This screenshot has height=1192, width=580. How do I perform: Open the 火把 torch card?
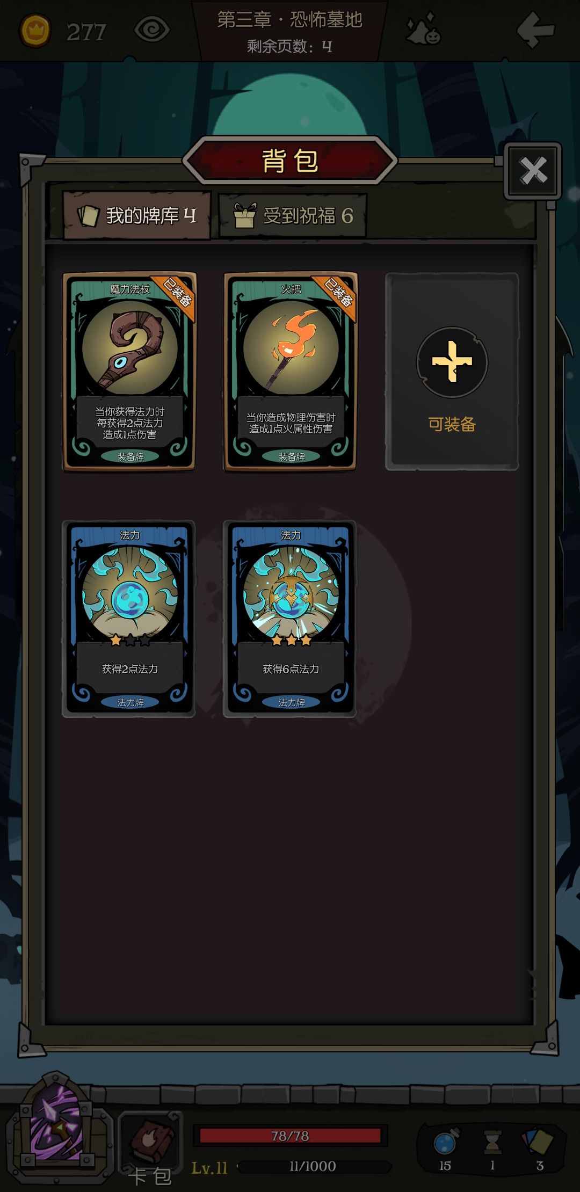pyautogui.click(x=290, y=372)
